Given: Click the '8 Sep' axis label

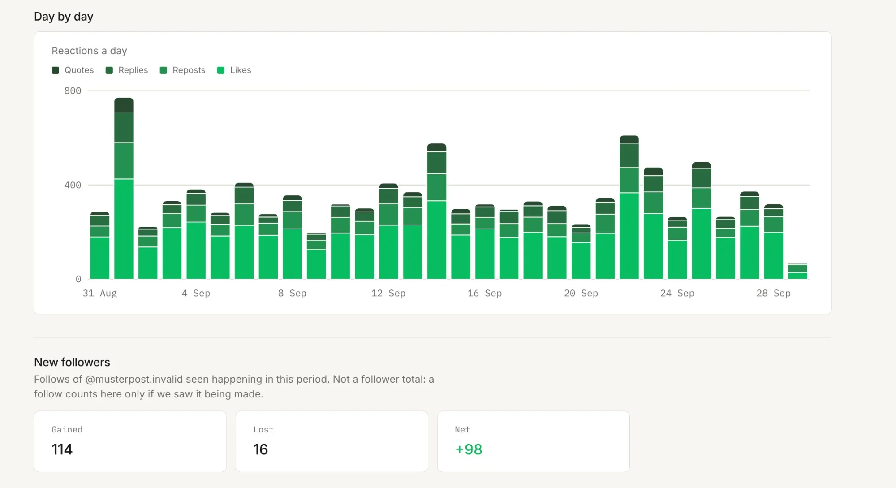Looking at the screenshot, I should [x=292, y=293].
